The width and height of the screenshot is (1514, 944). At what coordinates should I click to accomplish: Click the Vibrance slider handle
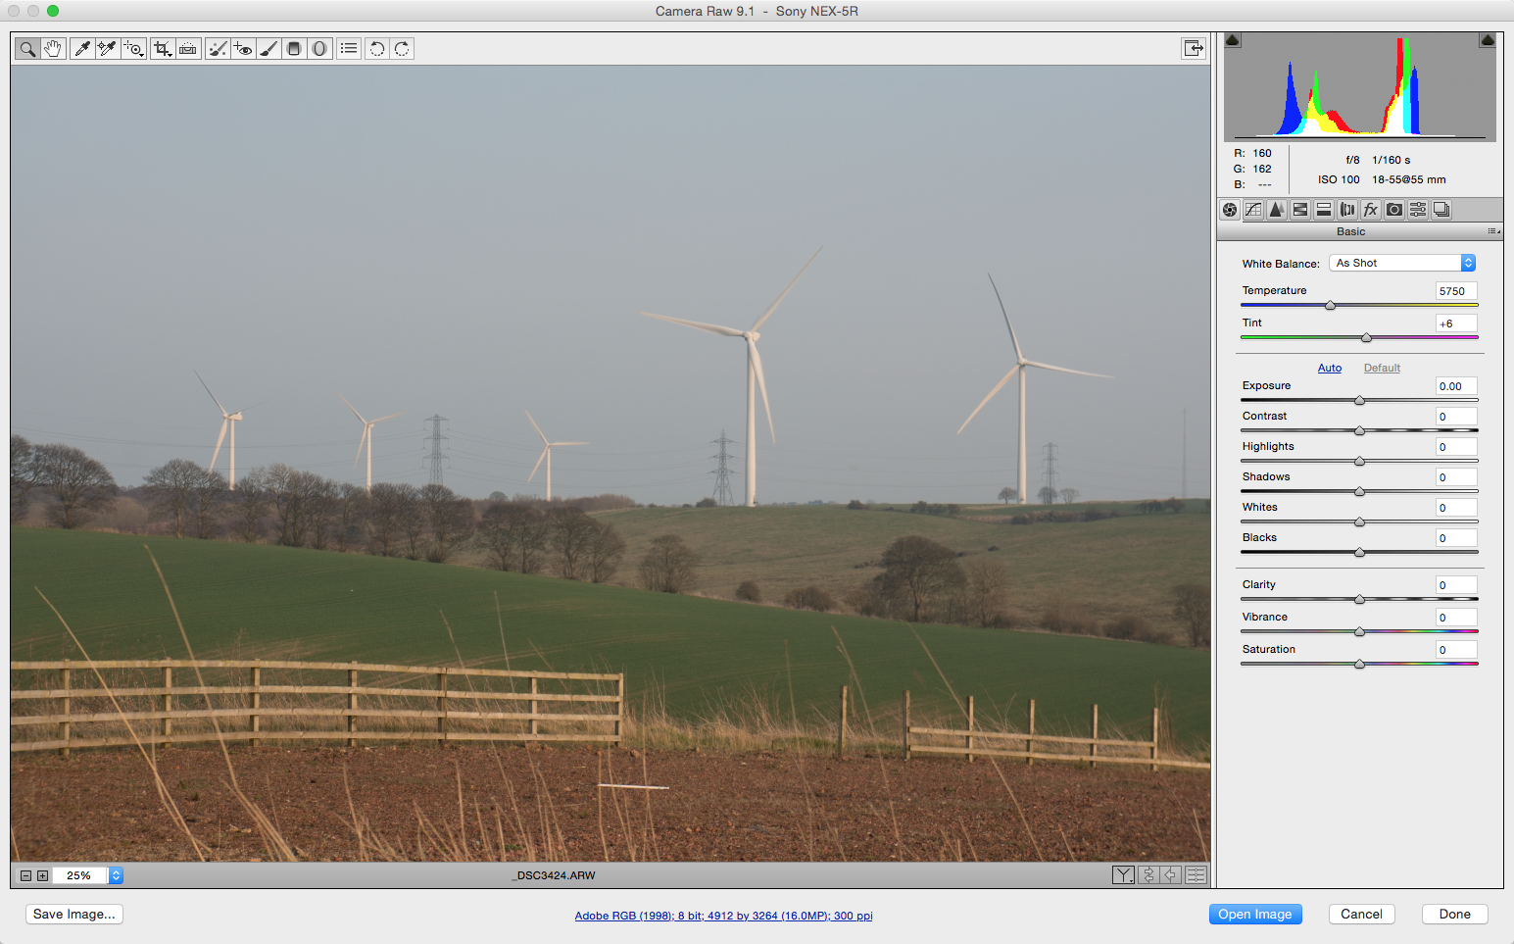click(1359, 632)
